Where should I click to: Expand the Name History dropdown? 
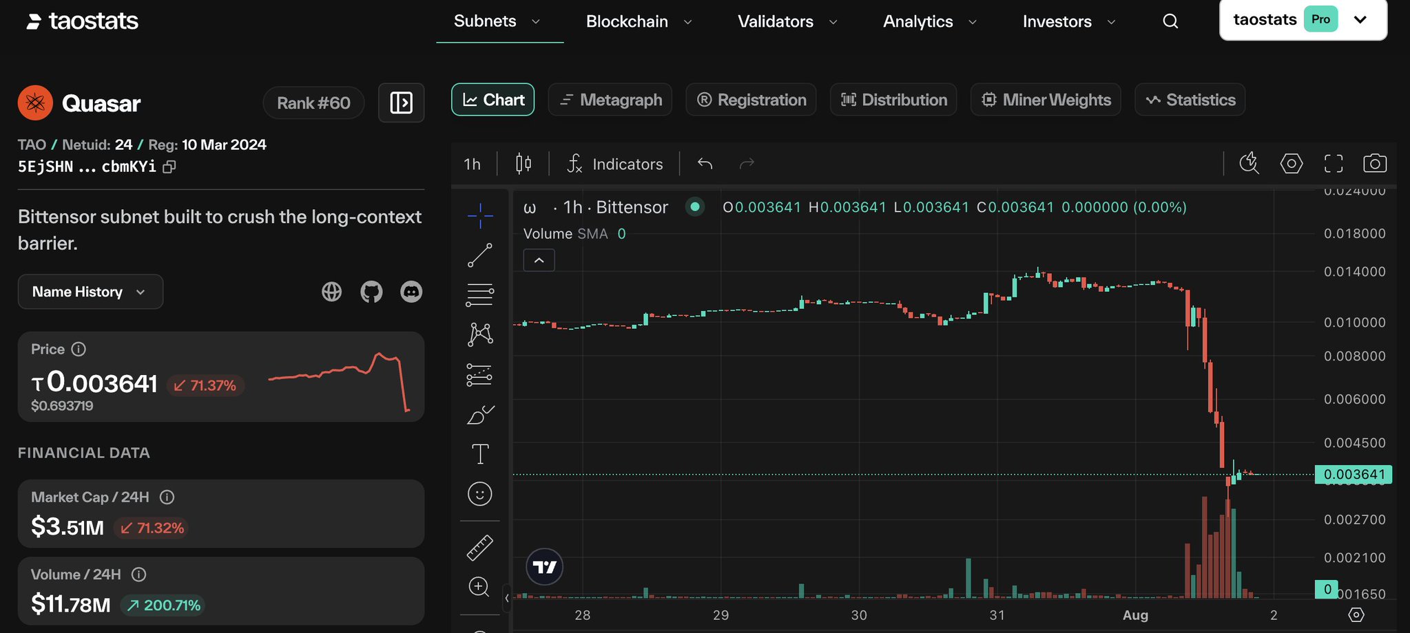(x=90, y=292)
